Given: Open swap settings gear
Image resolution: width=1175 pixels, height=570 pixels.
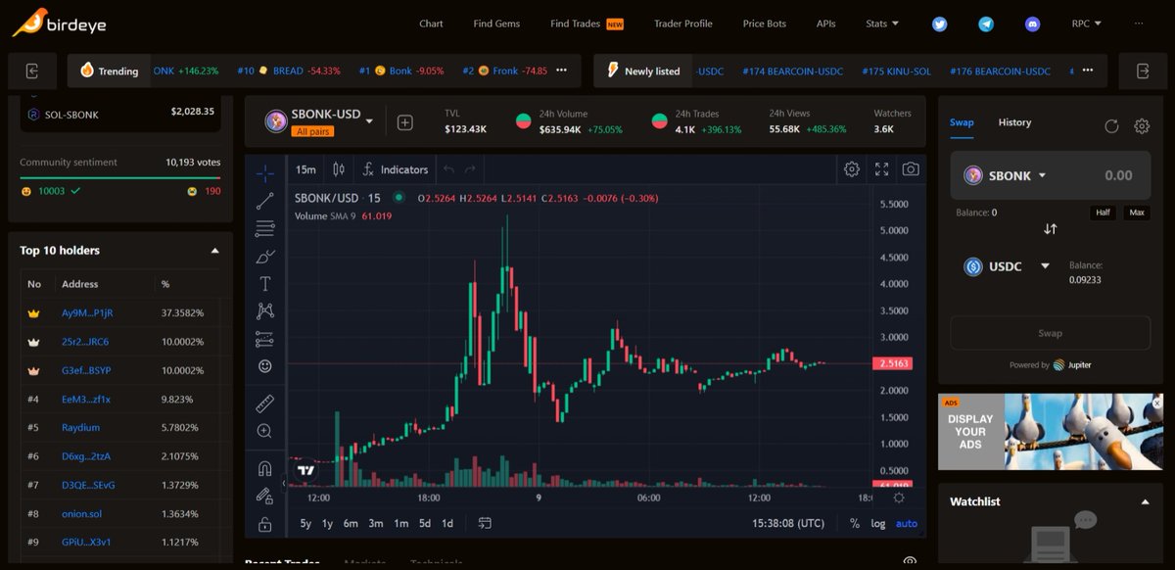Looking at the screenshot, I should 1142,125.
